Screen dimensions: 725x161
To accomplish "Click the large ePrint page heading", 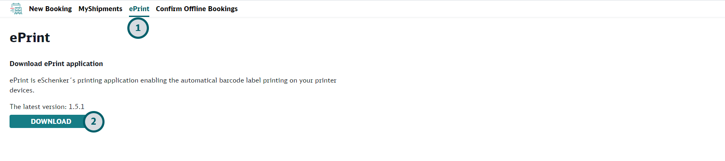I will (30, 38).
